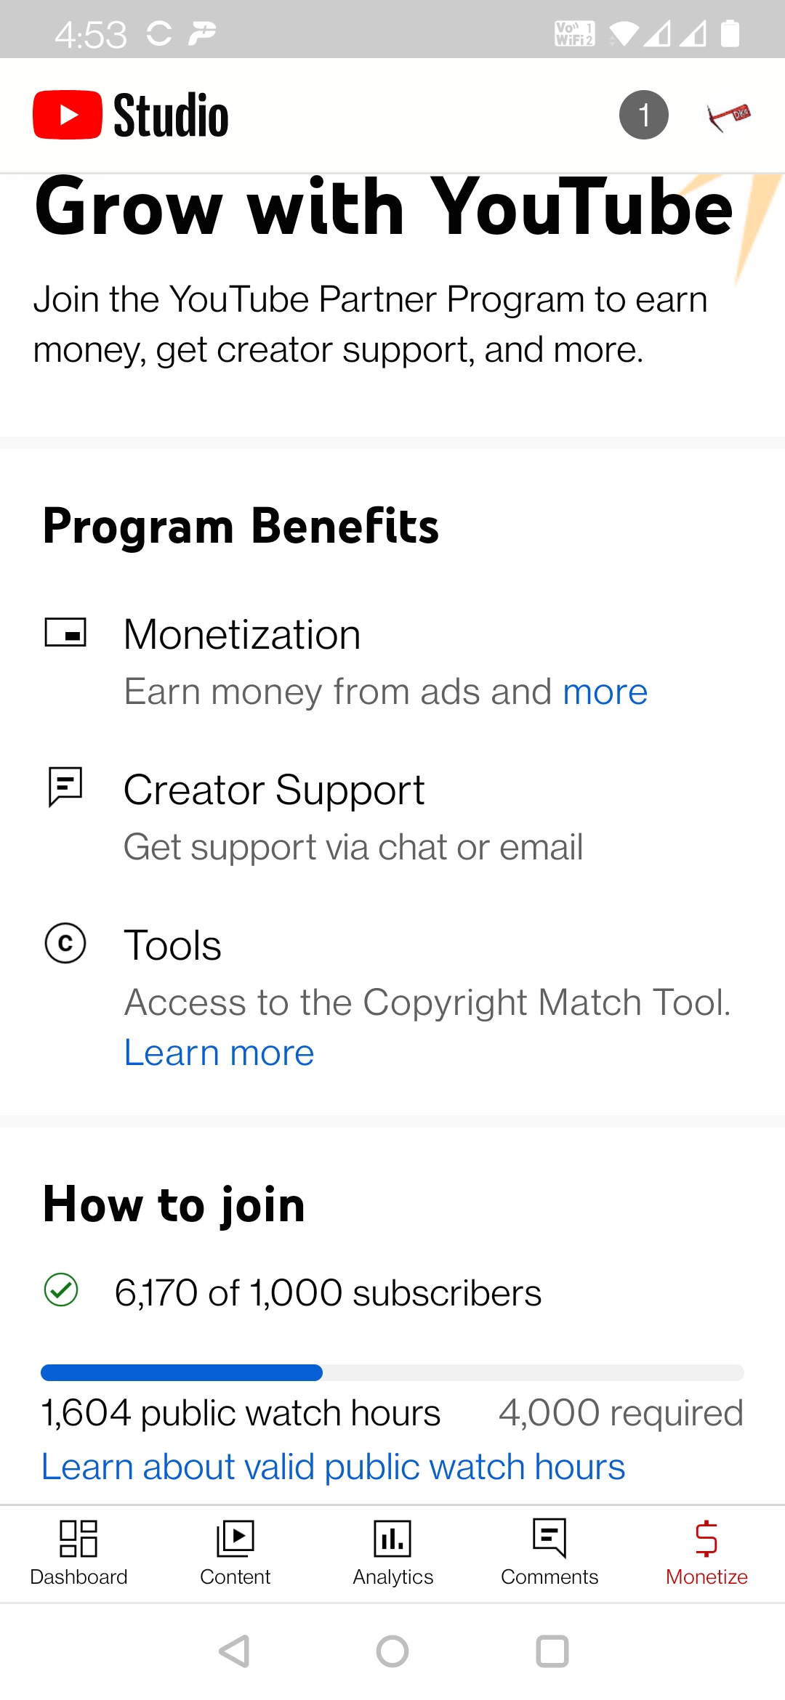Tap the watch hours progress bar
Screen dimensions: 785x1700
[x=392, y=1372]
